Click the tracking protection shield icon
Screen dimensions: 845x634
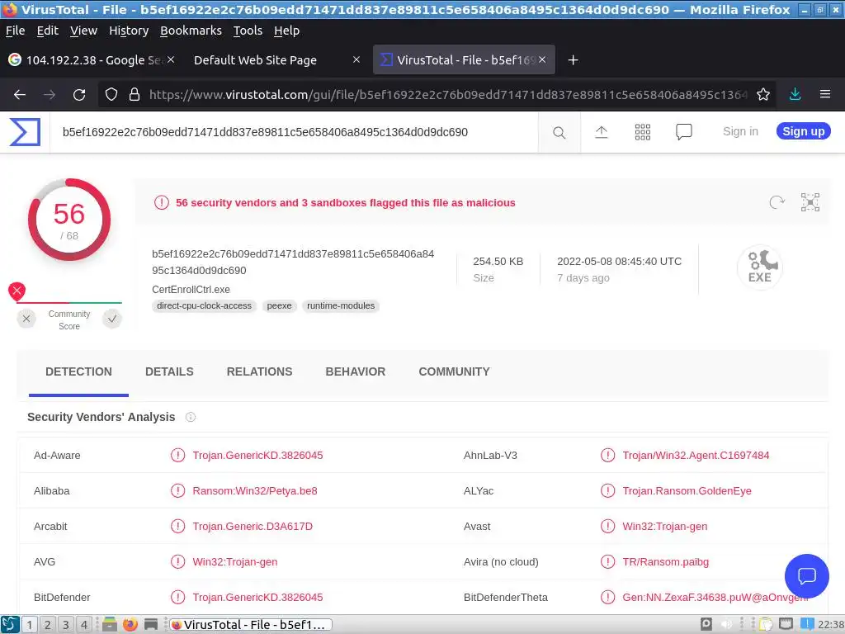pos(111,94)
